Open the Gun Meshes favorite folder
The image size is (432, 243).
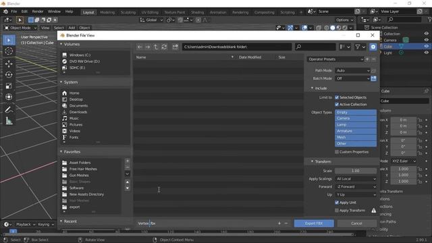[79, 175]
